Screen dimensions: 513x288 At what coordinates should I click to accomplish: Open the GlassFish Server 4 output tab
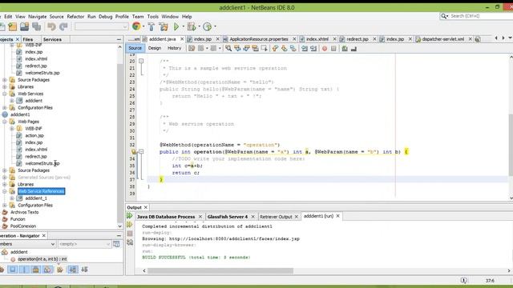pyautogui.click(x=228, y=217)
